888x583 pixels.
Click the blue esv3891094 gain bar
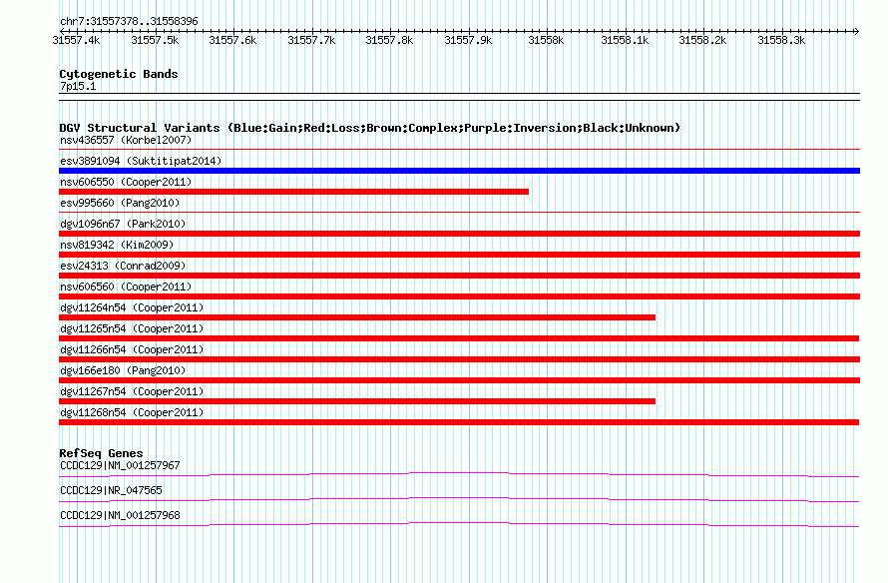point(459,171)
